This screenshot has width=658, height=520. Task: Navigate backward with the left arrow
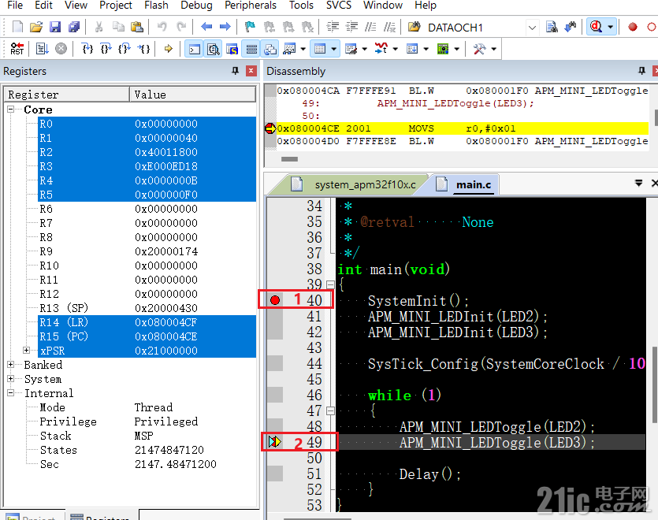[x=206, y=27]
